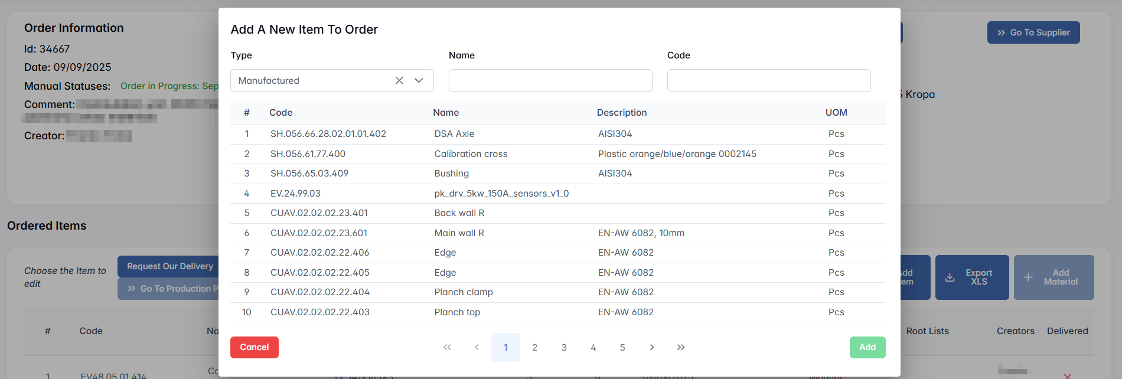Screen dimensions: 1122x379
Task: Select the DSA Axle row
Action: 454,134
